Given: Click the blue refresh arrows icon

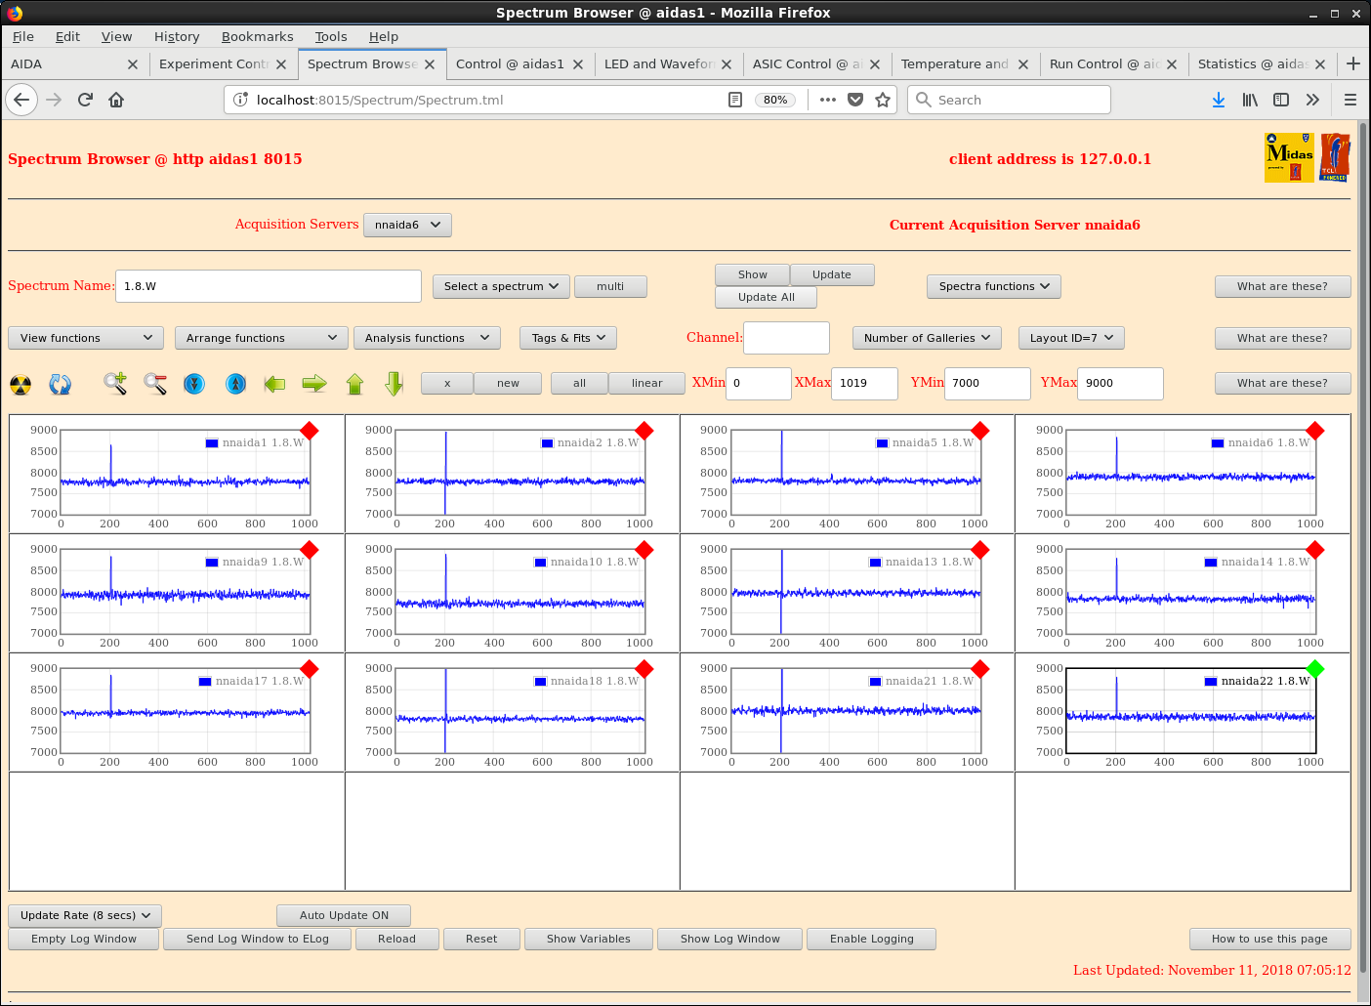Looking at the screenshot, I should coord(61,385).
